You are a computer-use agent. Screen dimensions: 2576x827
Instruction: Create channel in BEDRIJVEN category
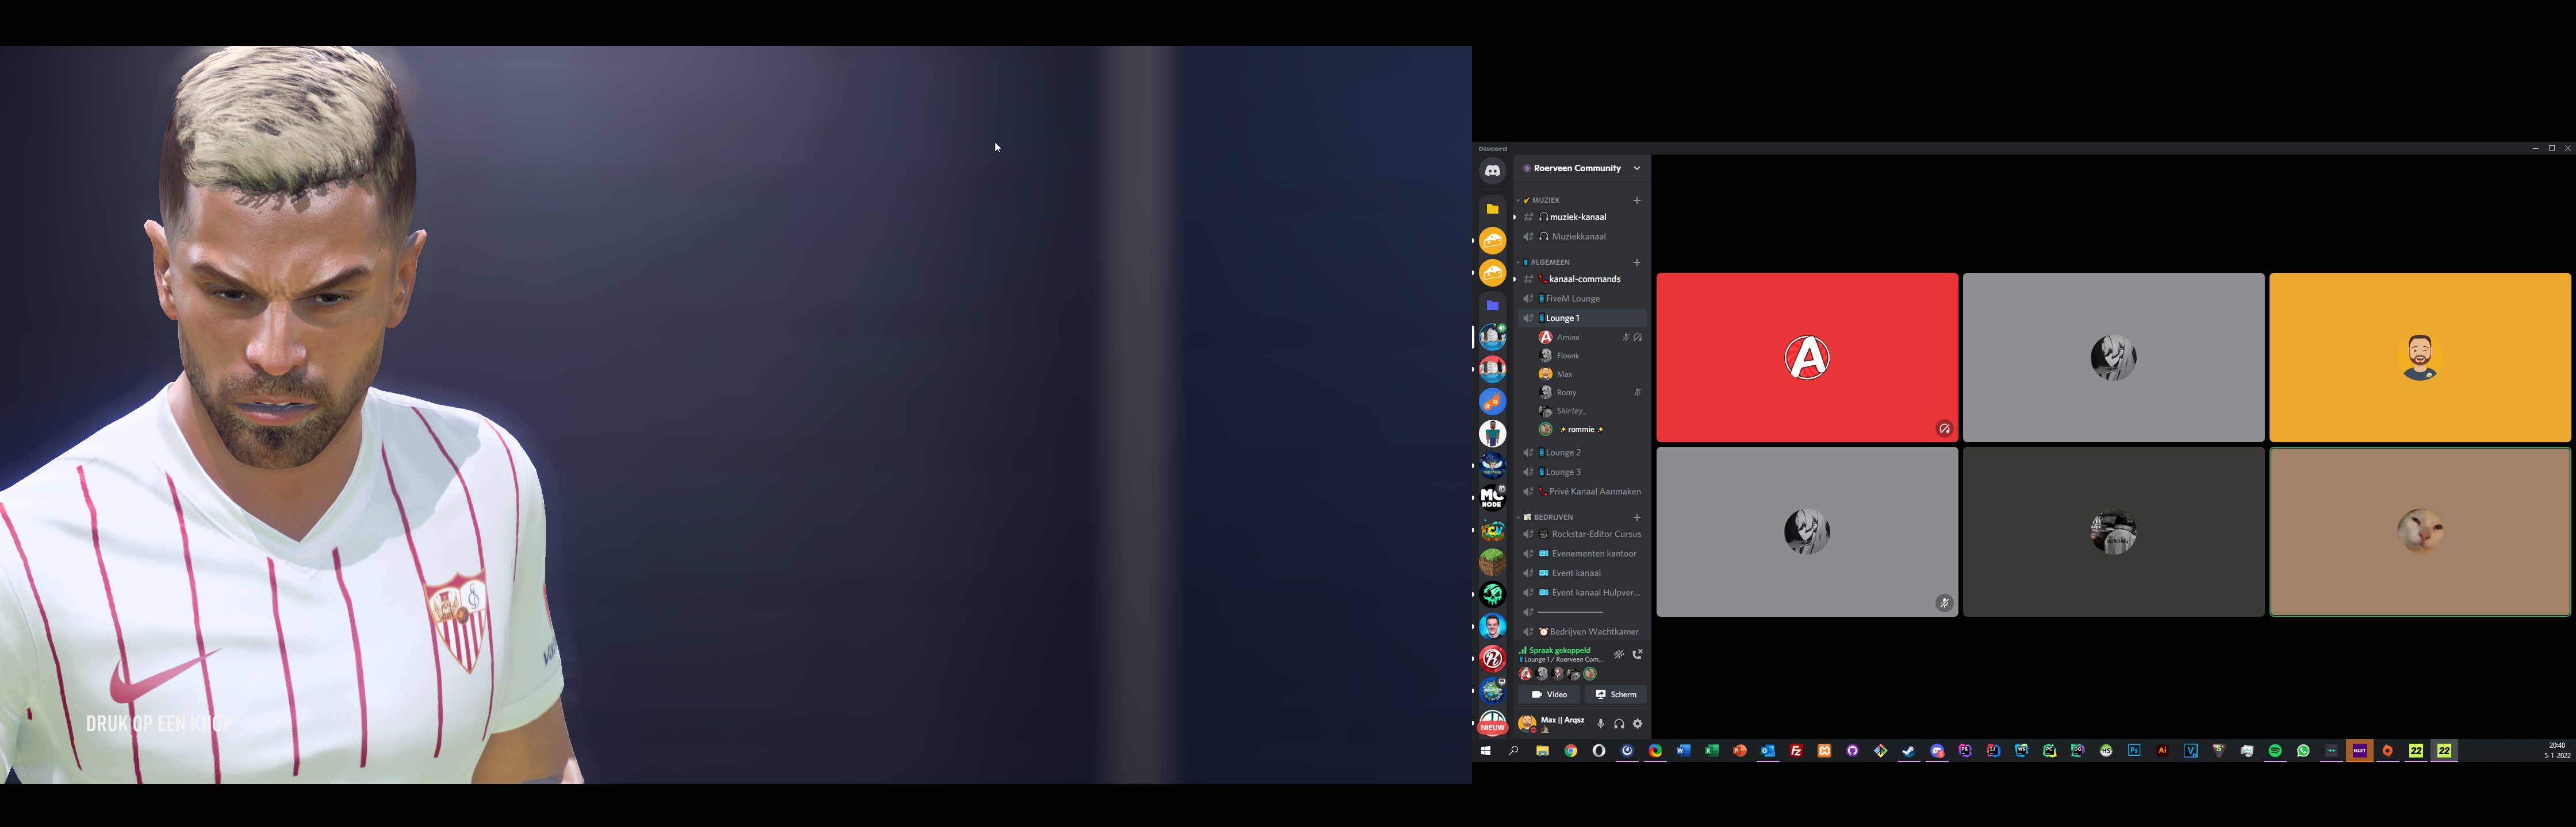(1637, 517)
